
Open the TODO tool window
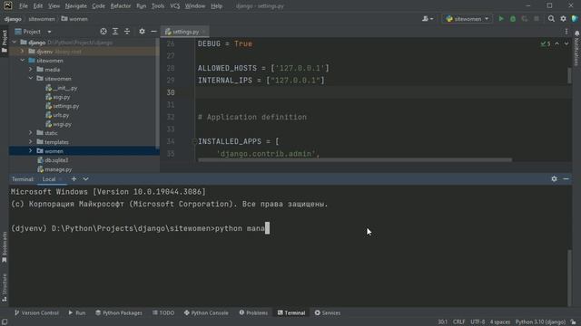[x=163, y=312]
